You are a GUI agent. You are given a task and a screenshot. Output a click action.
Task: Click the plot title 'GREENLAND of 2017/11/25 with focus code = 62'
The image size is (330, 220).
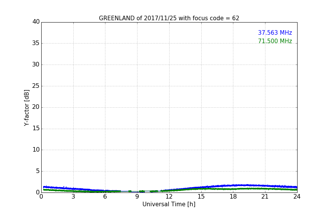169,18
